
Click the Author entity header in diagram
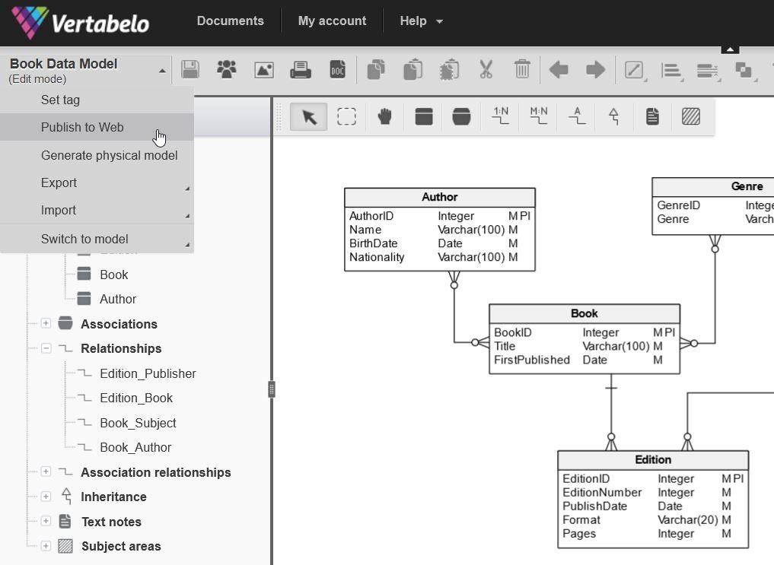click(439, 197)
